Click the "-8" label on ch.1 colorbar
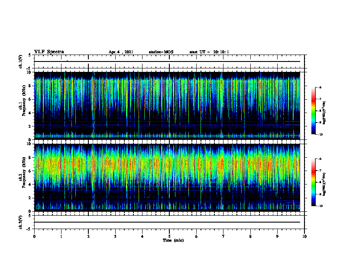Image resolution: width=343 pixels, height=265 pixels. pyautogui.click(x=320, y=111)
